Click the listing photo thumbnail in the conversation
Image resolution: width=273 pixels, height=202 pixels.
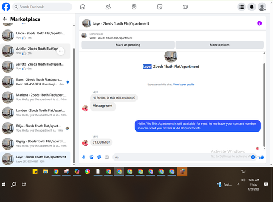pyautogui.click(x=171, y=57)
